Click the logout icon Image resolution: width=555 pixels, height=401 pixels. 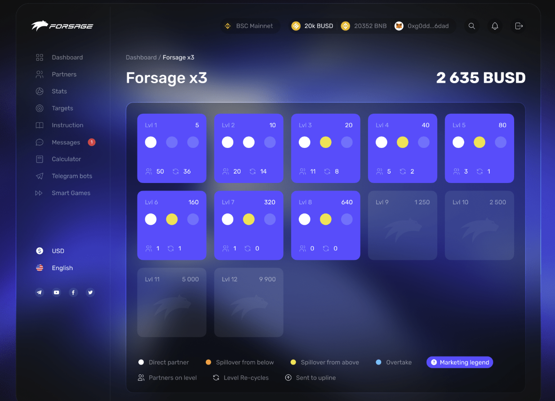(519, 26)
